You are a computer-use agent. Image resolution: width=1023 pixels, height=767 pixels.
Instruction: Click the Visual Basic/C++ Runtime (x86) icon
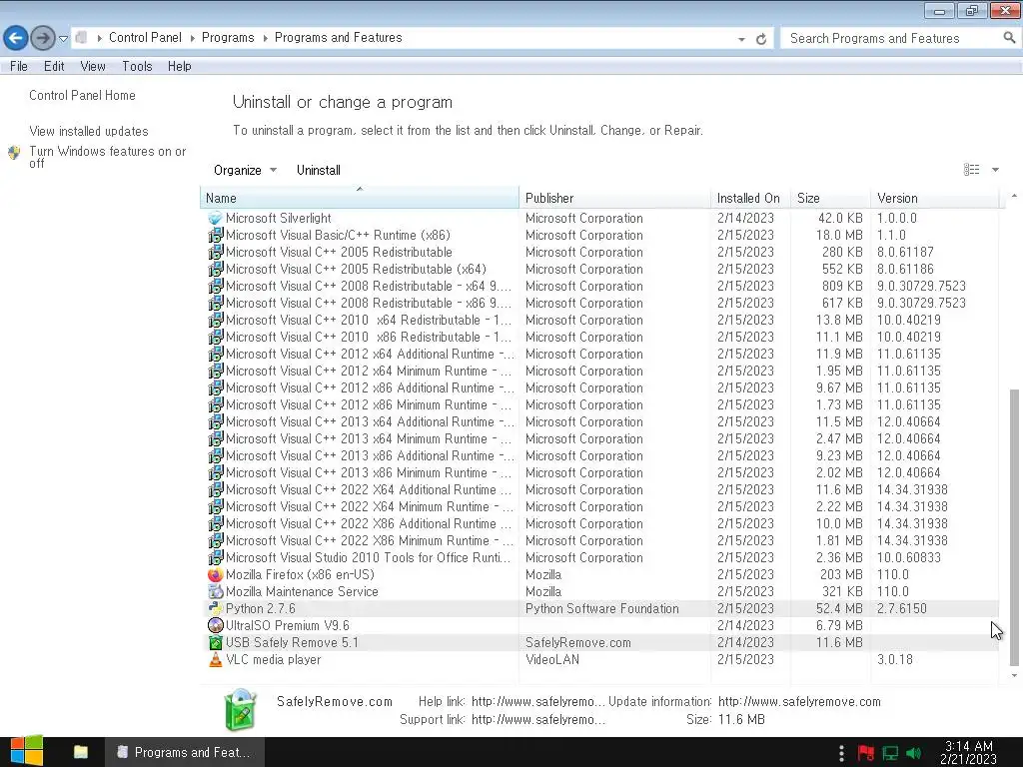coord(216,235)
